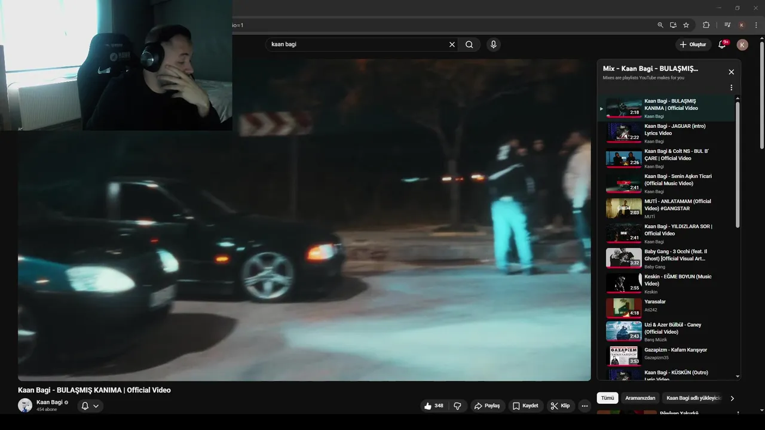
Task: Click Baby Gang thumbnail 3:32
Action: (x=623, y=259)
